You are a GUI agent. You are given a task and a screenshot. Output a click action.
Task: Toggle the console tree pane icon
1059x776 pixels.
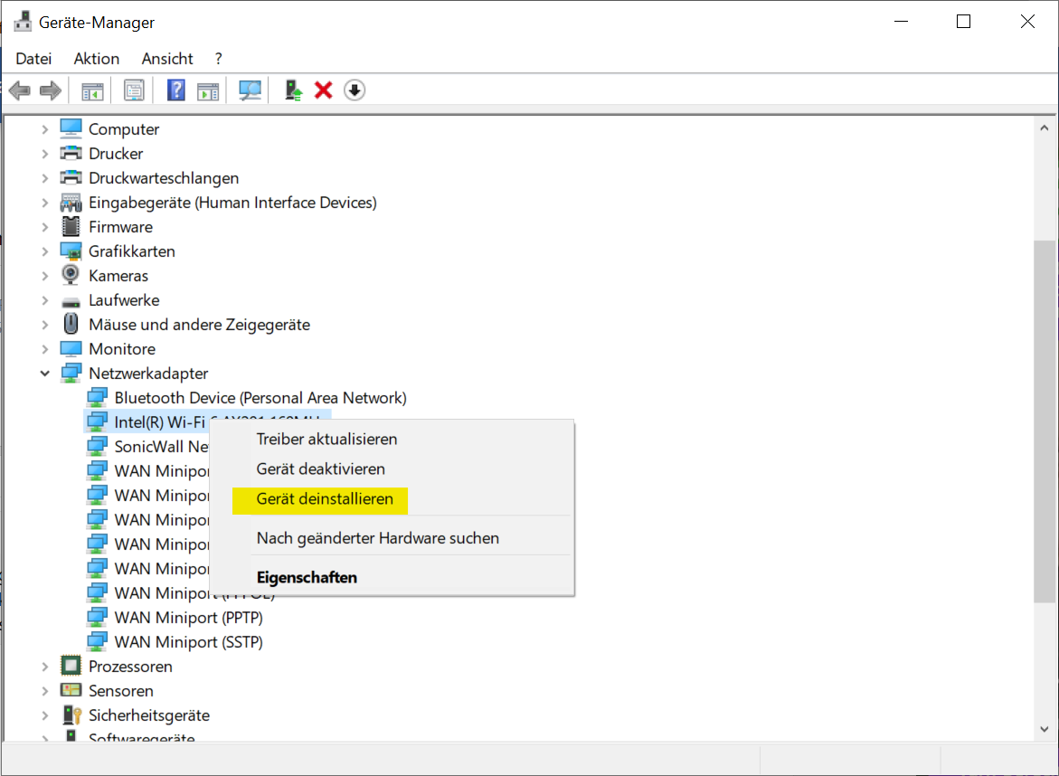tap(92, 90)
